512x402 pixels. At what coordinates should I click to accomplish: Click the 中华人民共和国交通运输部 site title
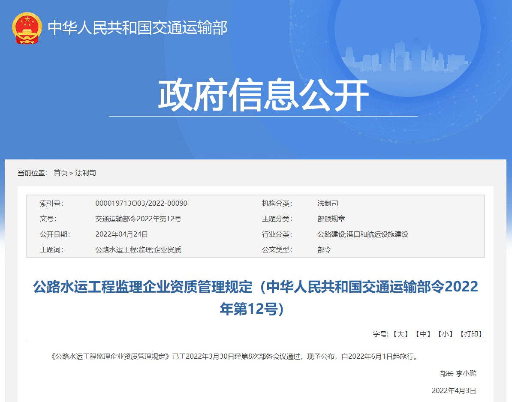(x=137, y=28)
